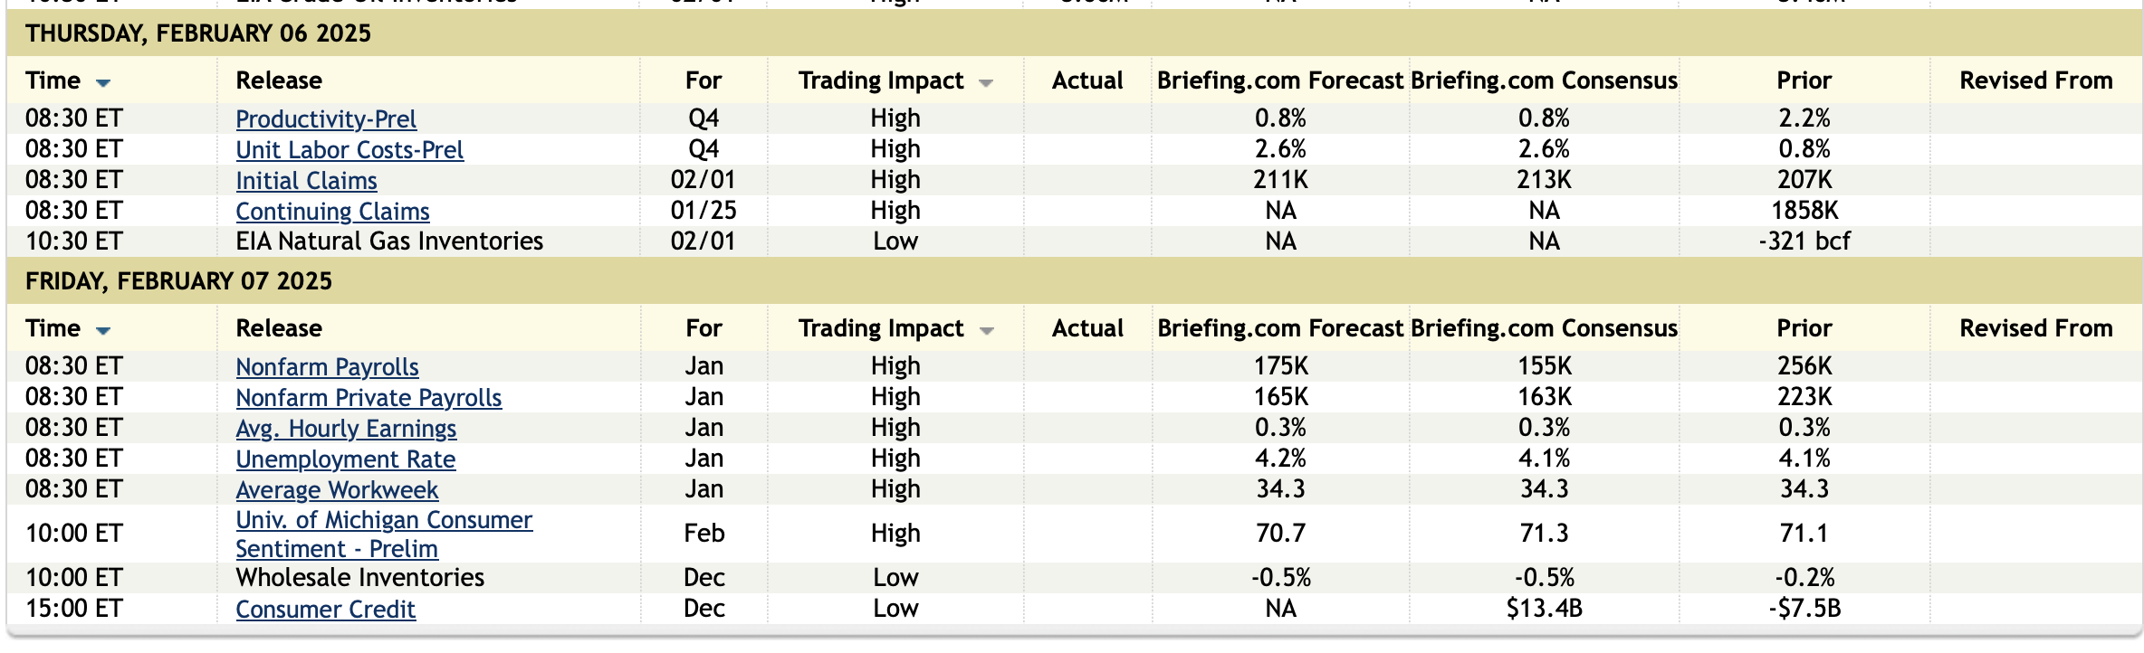Image resolution: width=2144 pixels, height=653 pixels.
Task: Open the Average Workweek link
Action: (x=337, y=490)
